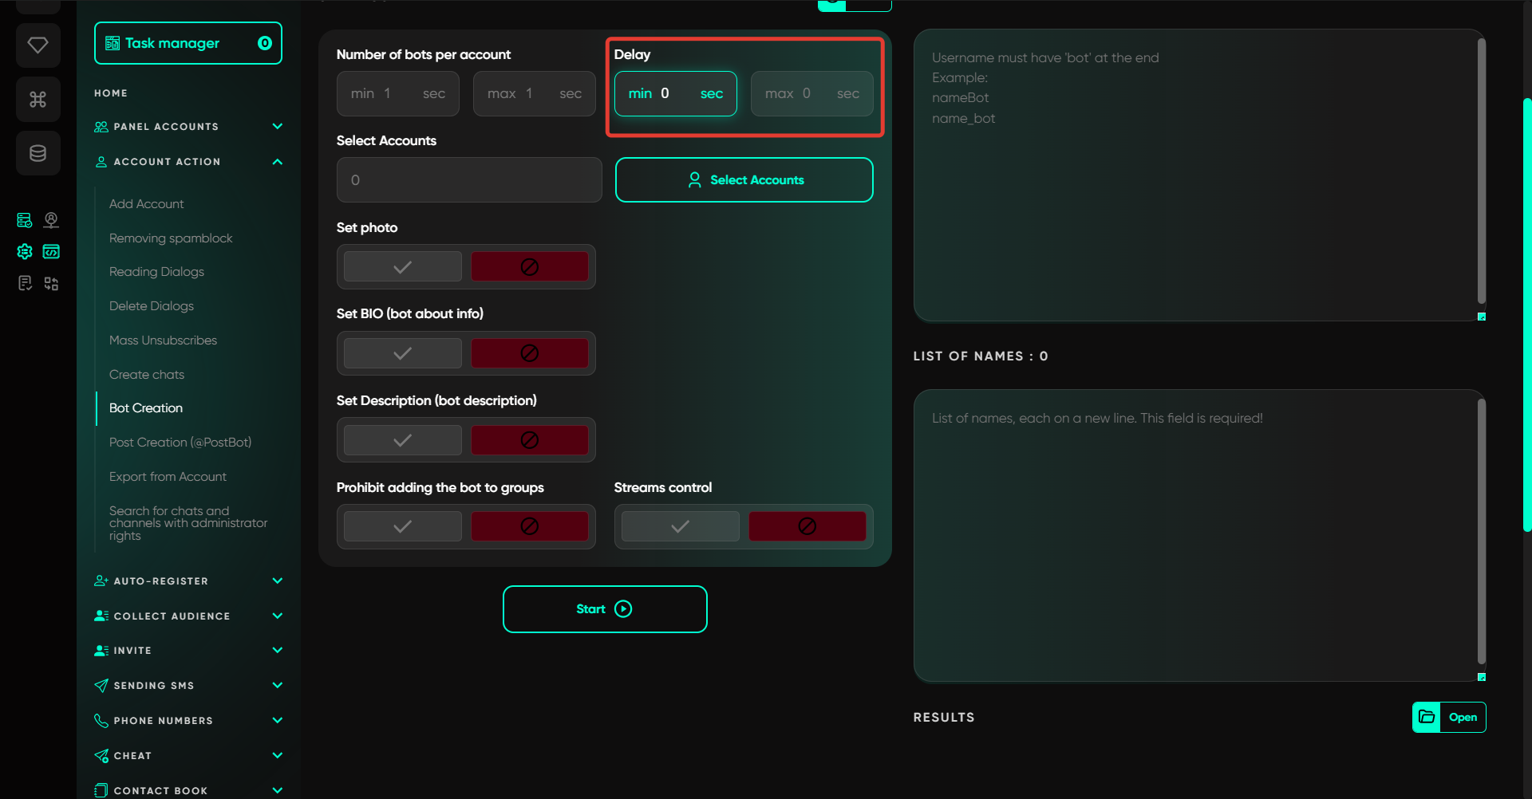Click the Delay min seconds field
The height and width of the screenshot is (799, 1532).
(x=675, y=94)
